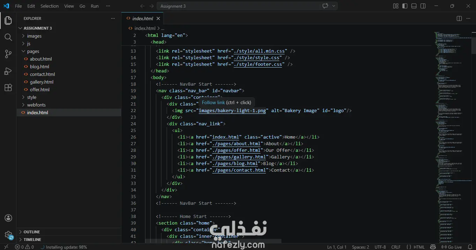Open the overflow menu ellipsis in menu bar

[108, 6]
